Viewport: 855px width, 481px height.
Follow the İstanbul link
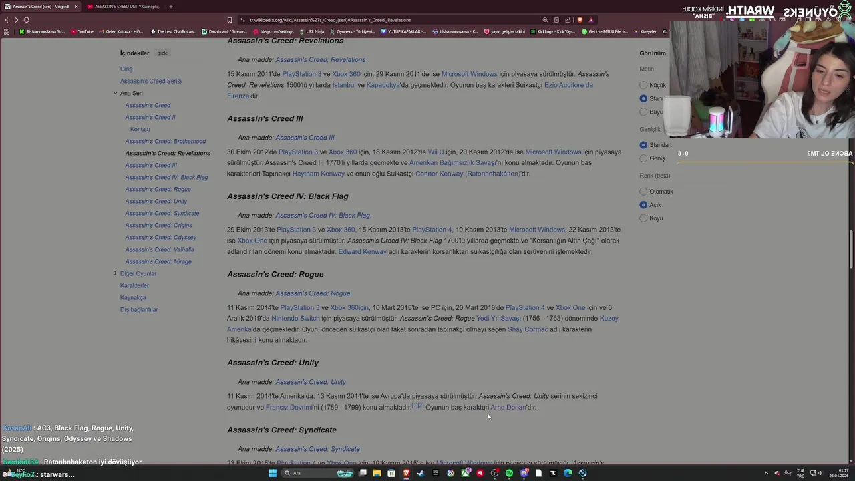tap(344, 85)
